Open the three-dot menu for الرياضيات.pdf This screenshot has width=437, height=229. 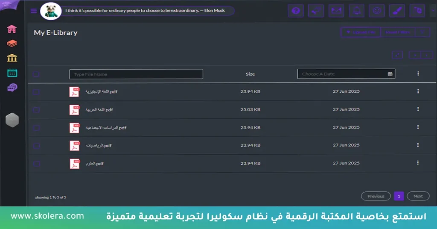[418, 145]
